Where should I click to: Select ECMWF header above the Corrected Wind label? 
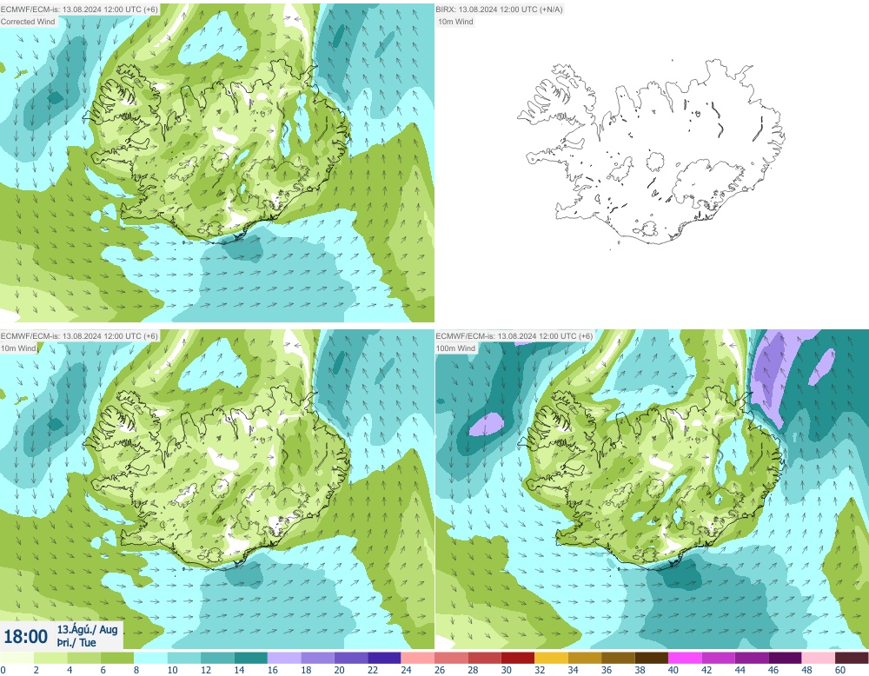coord(79,10)
